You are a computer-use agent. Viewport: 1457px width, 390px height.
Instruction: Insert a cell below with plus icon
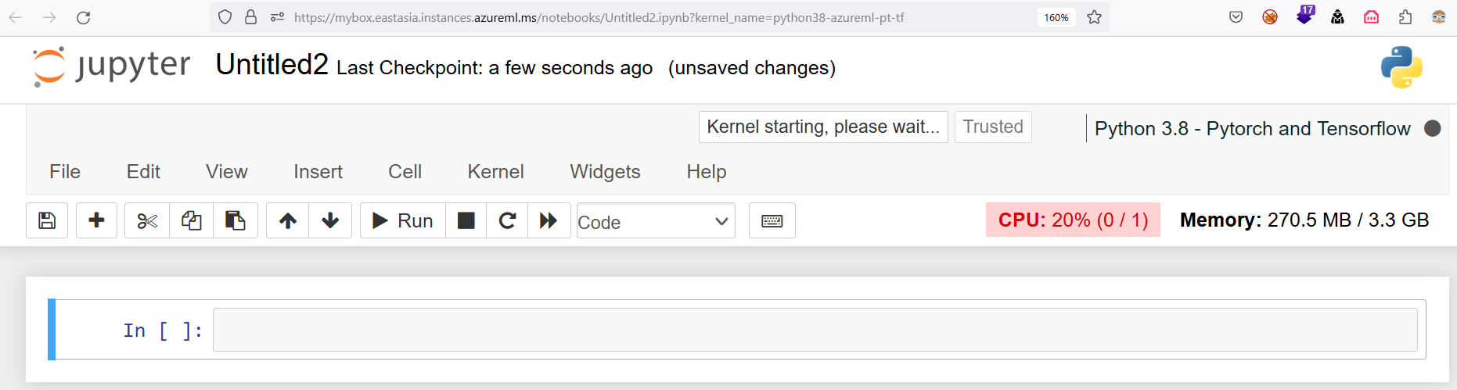96,220
